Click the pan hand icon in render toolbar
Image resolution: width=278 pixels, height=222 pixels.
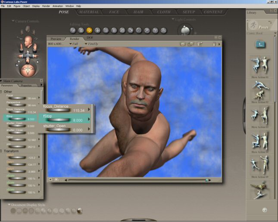(214, 44)
